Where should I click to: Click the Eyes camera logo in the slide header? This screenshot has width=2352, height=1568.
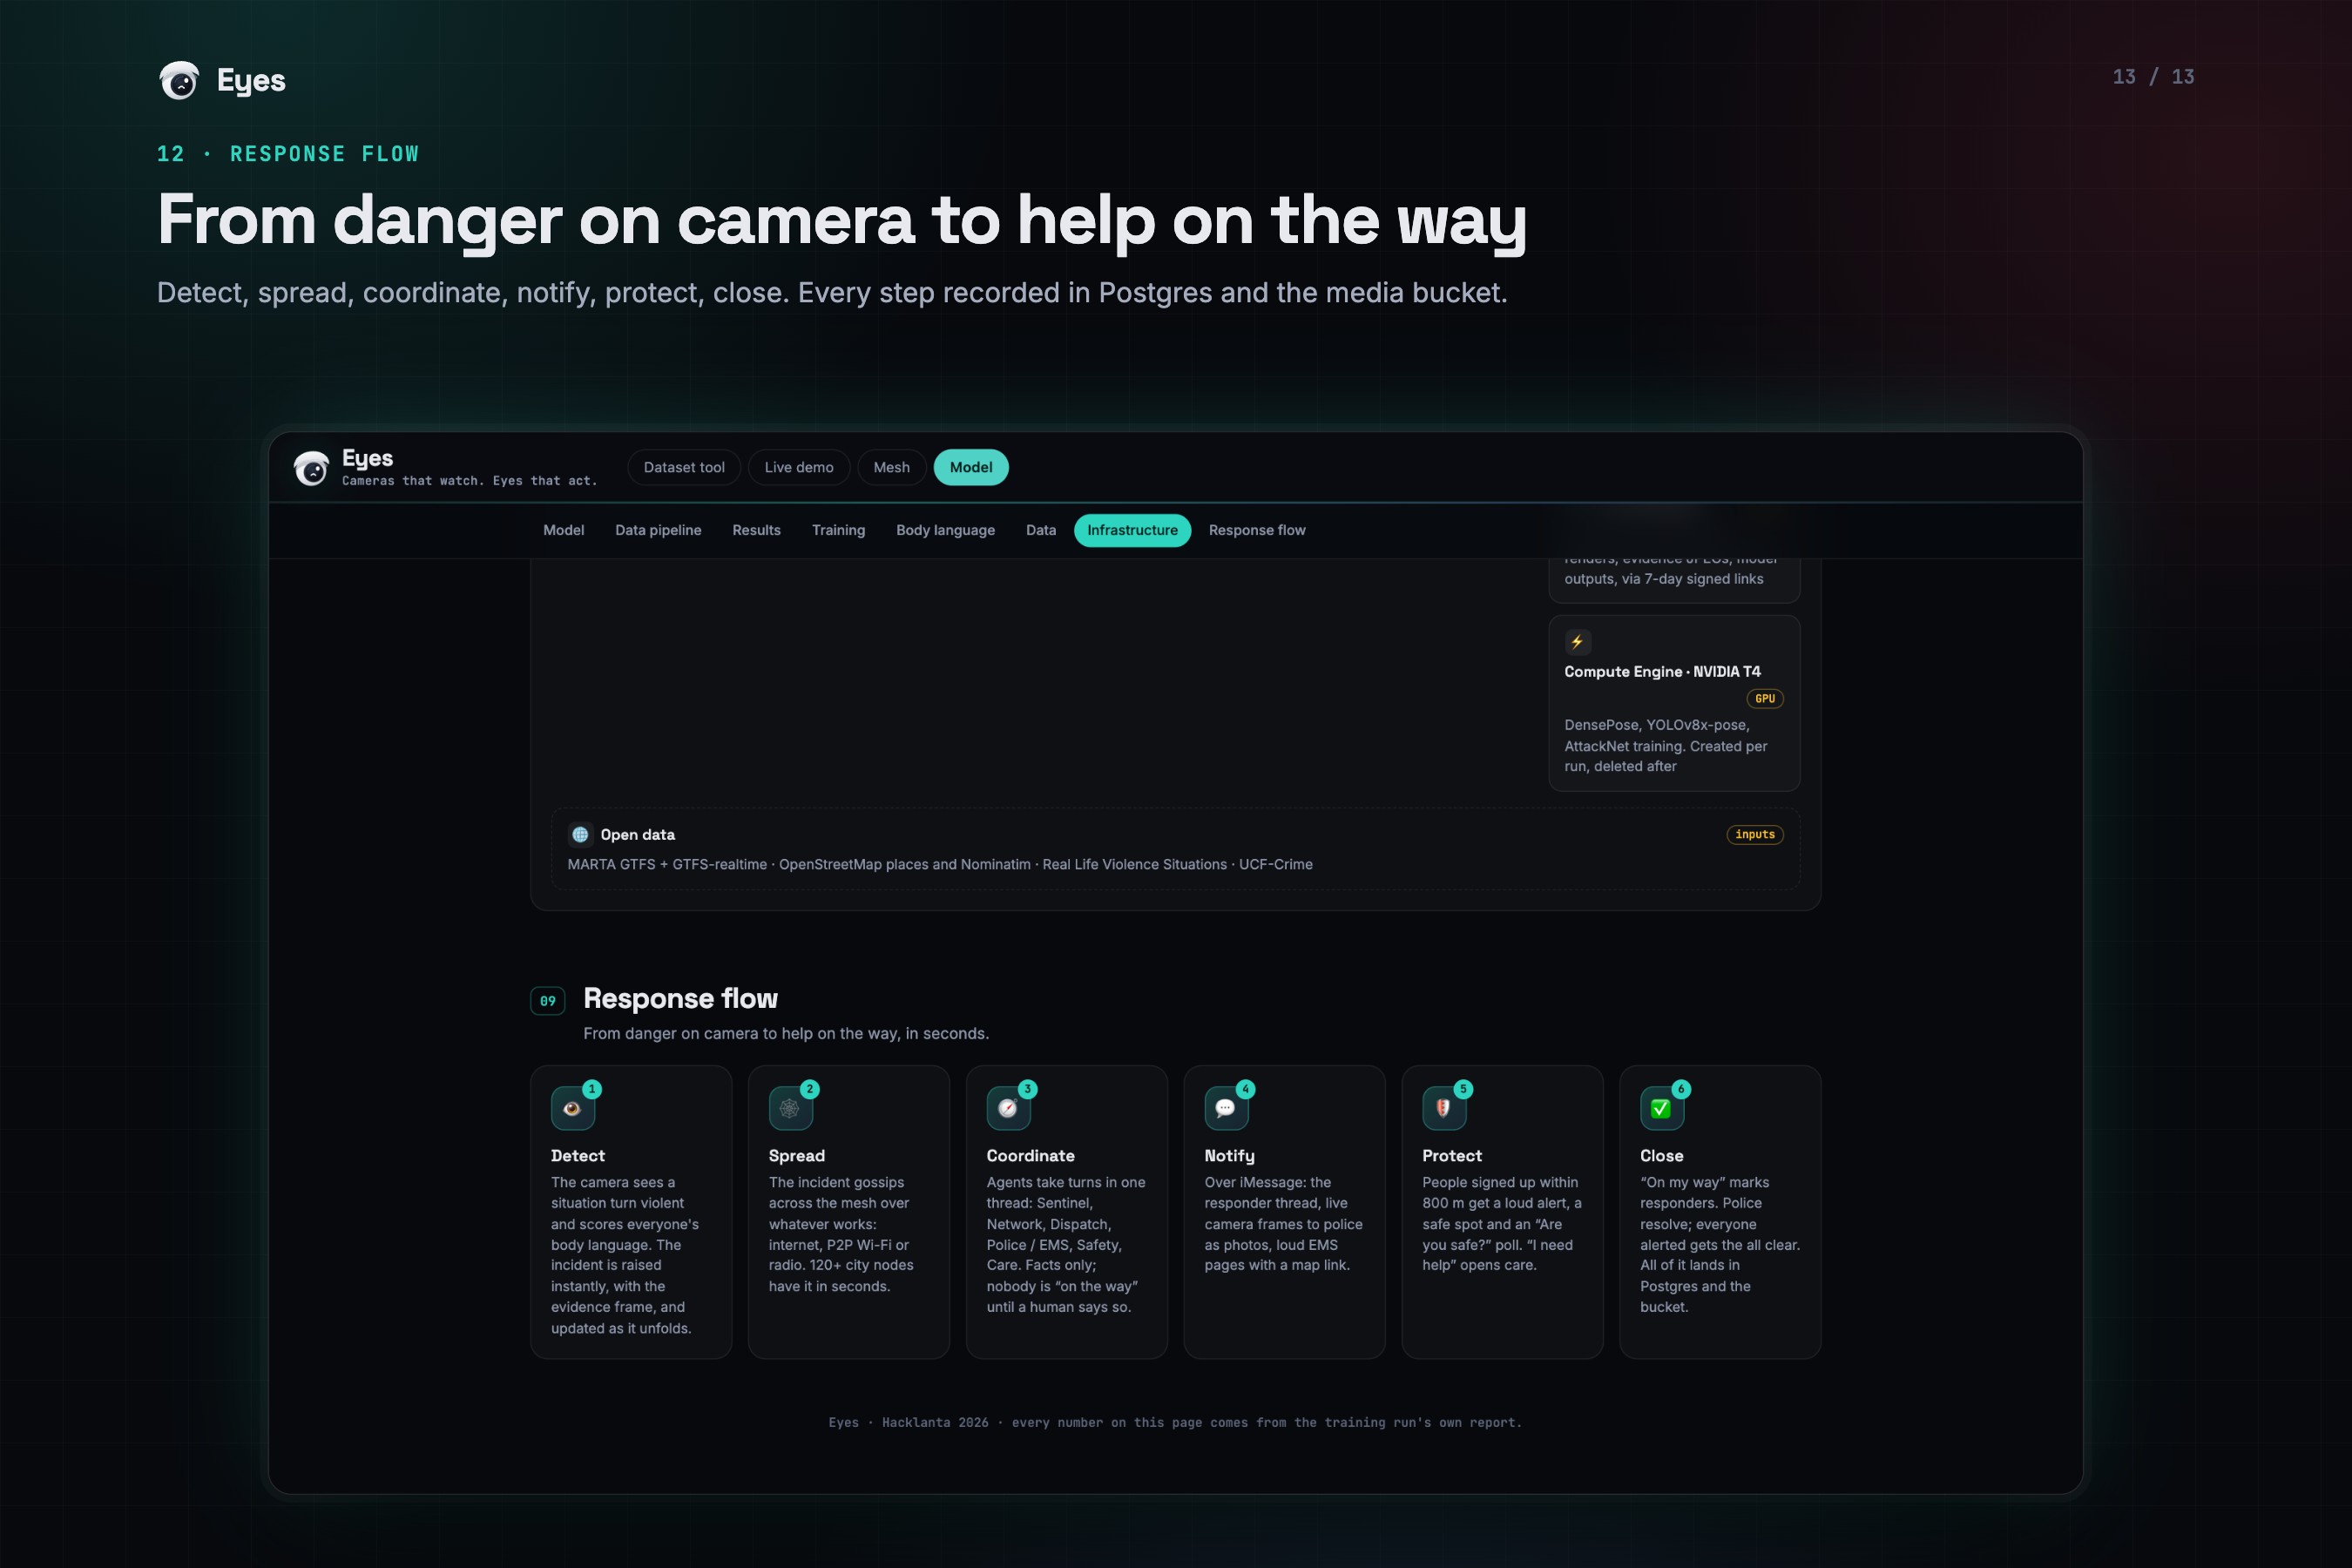tap(179, 80)
